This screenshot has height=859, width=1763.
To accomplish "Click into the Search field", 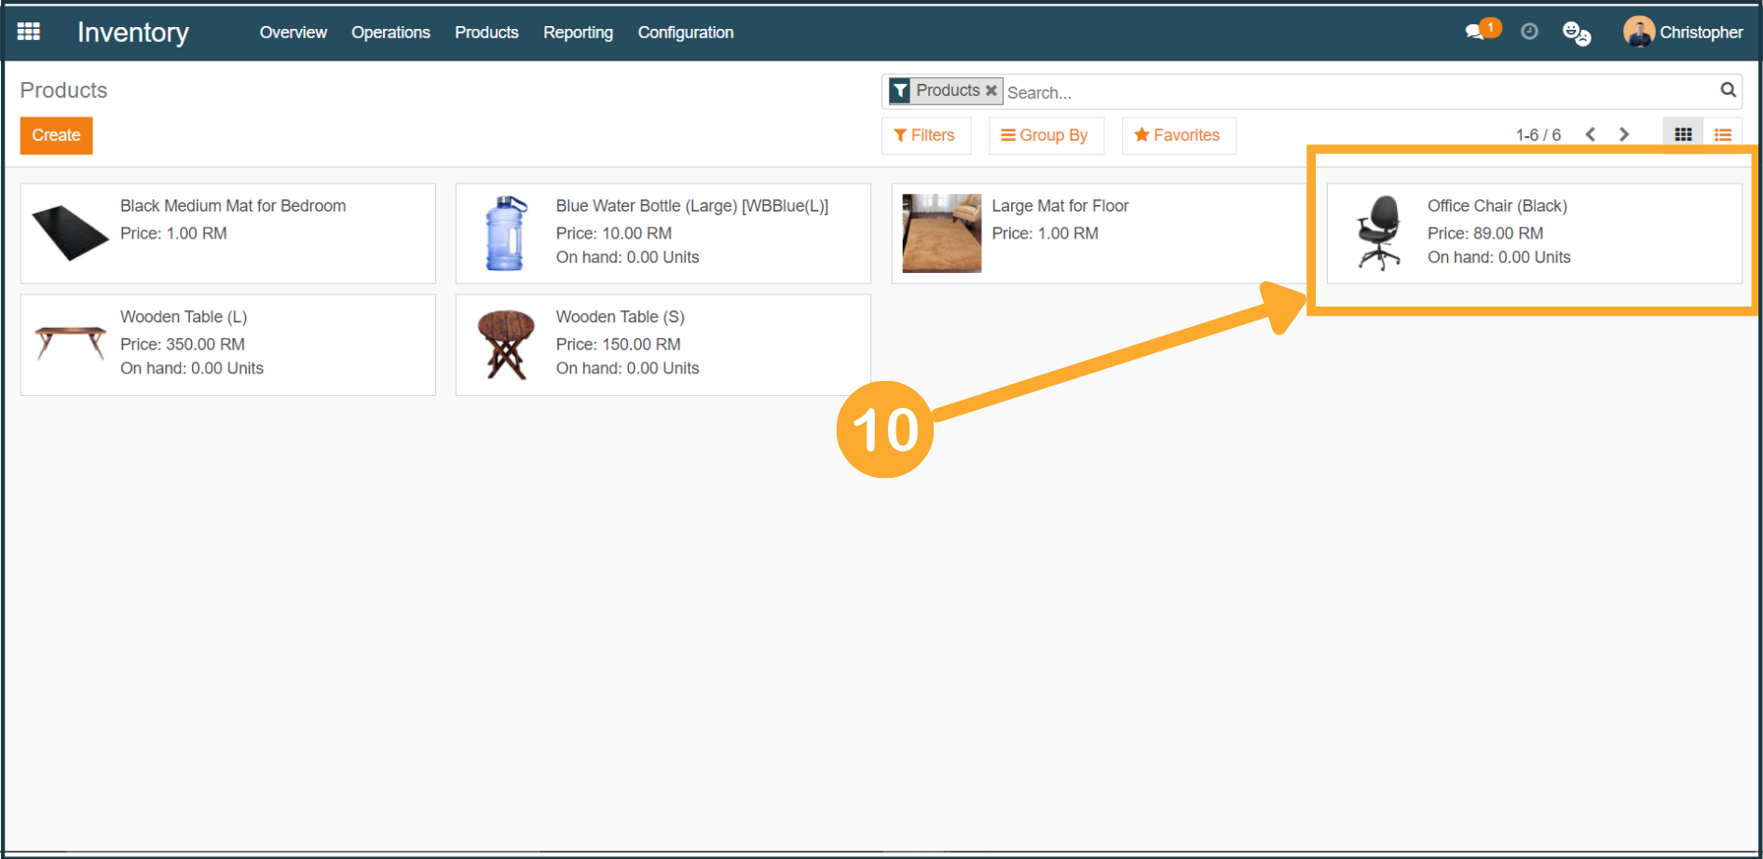I will click(x=1351, y=92).
